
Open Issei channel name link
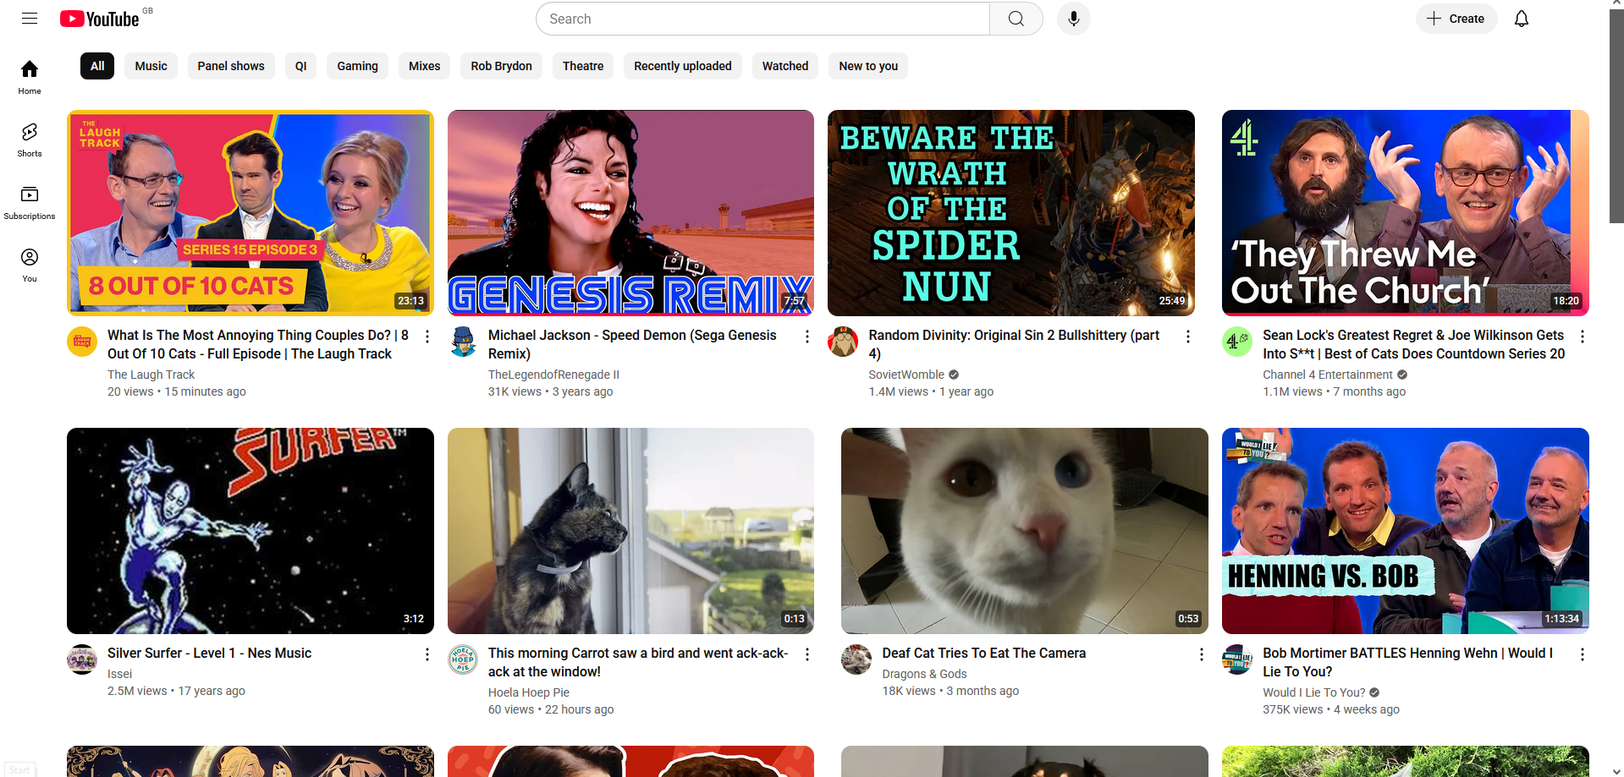(x=119, y=674)
